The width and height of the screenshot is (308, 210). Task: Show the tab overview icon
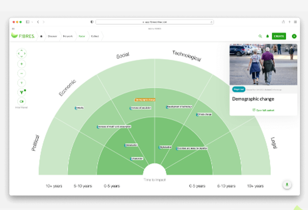coord(295,22)
